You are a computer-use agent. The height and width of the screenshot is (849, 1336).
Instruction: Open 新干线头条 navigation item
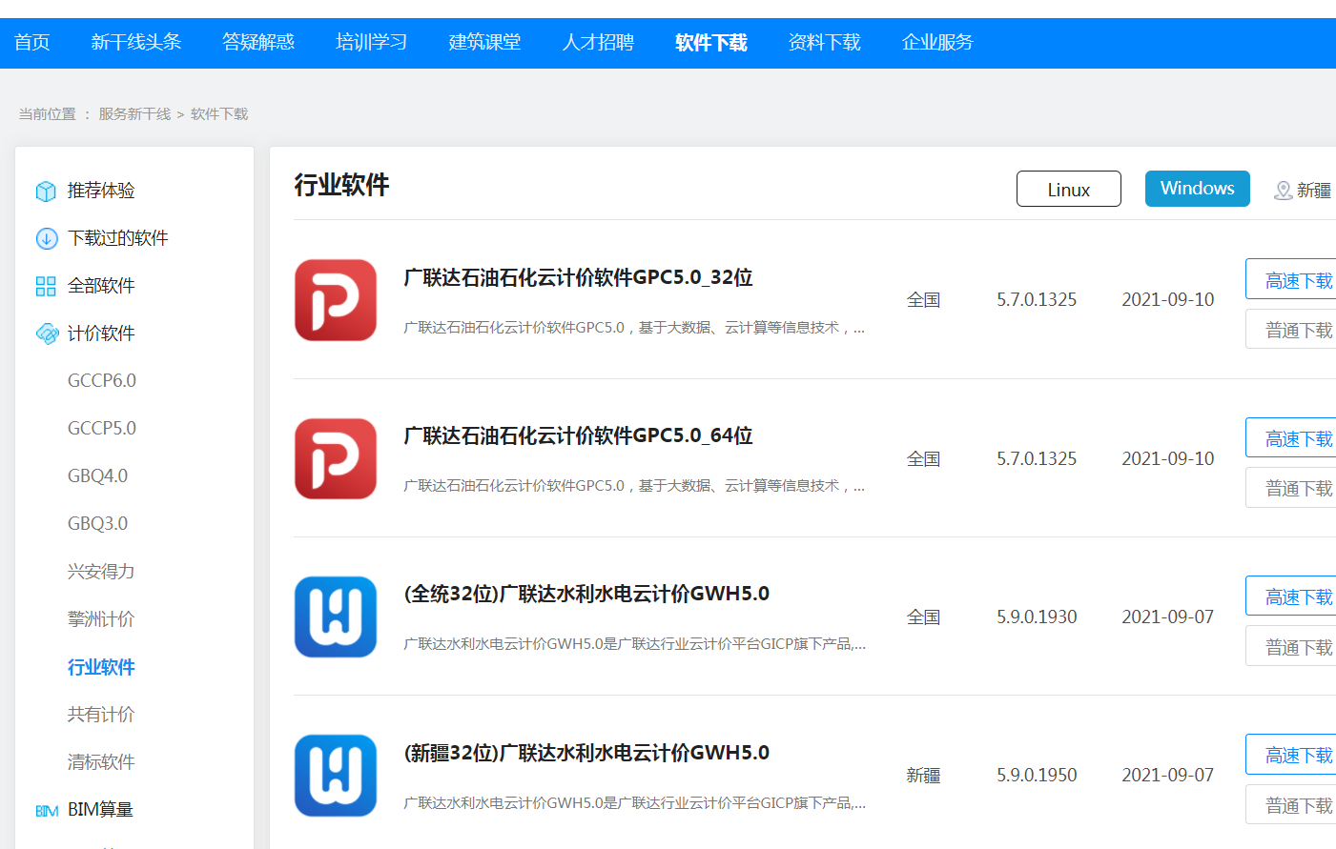pyautogui.click(x=136, y=42)
